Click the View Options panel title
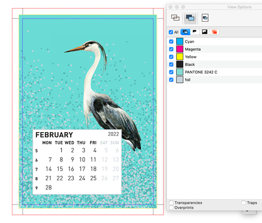 [239, 7]
